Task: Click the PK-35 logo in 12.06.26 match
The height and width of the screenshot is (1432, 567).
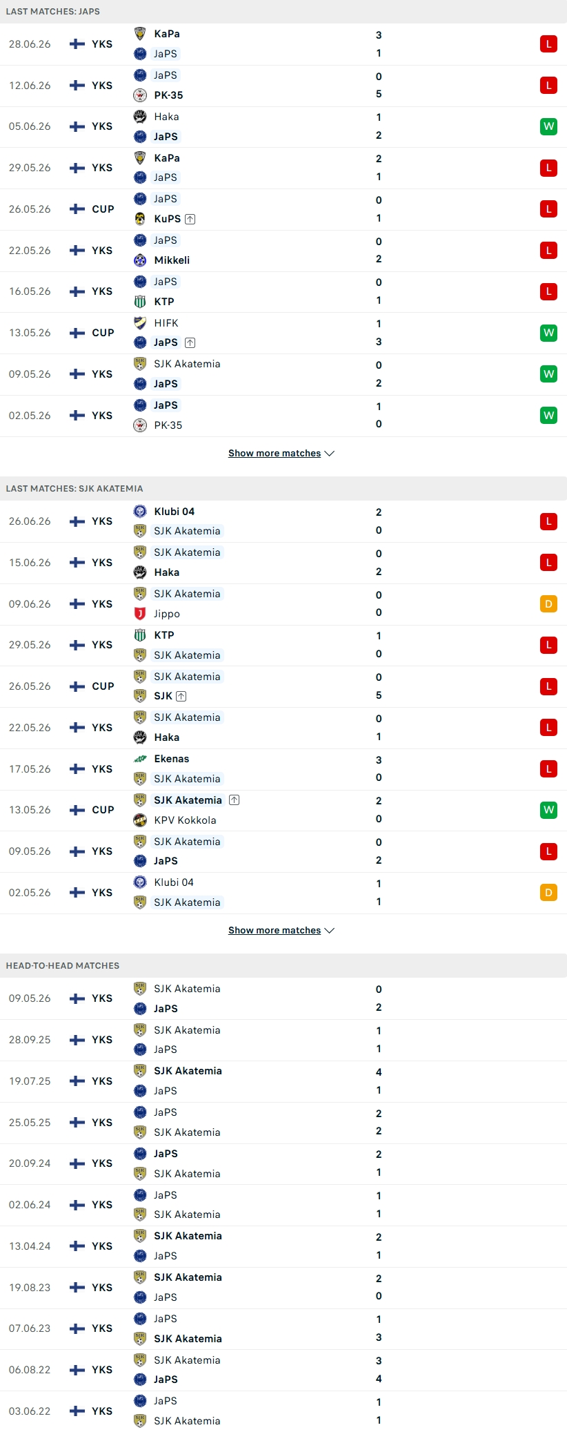Action: [140, 95]
